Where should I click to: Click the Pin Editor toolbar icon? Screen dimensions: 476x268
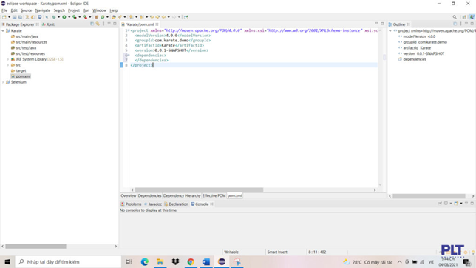coord(186,17)
